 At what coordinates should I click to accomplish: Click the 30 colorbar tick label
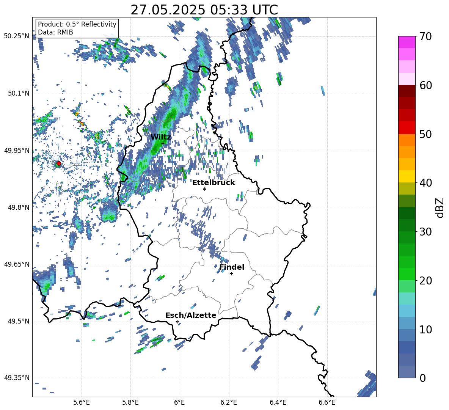click(425, 232)
